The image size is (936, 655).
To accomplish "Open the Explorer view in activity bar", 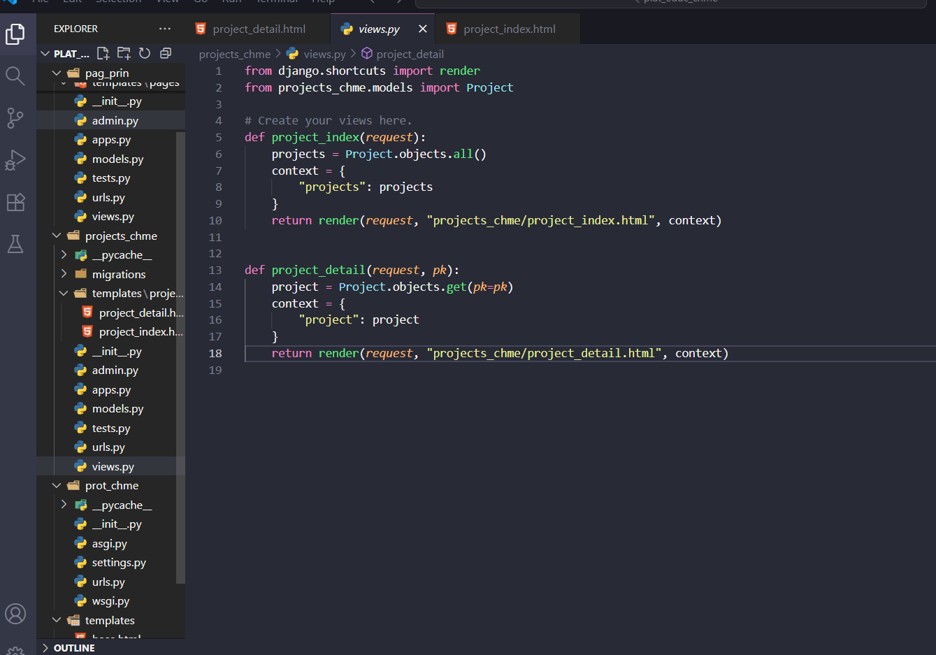I will pos(15,34).
